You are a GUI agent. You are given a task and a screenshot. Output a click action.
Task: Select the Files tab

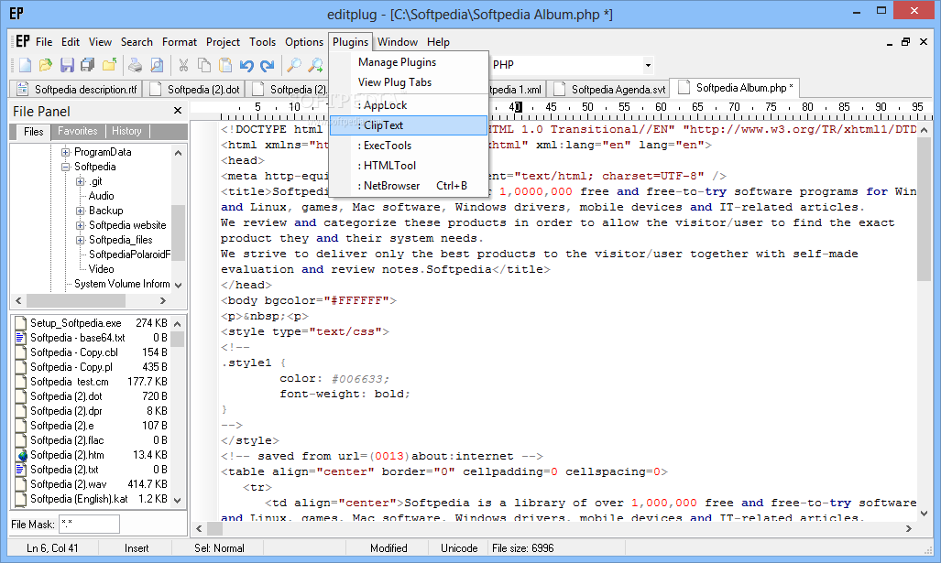[33, 131]
